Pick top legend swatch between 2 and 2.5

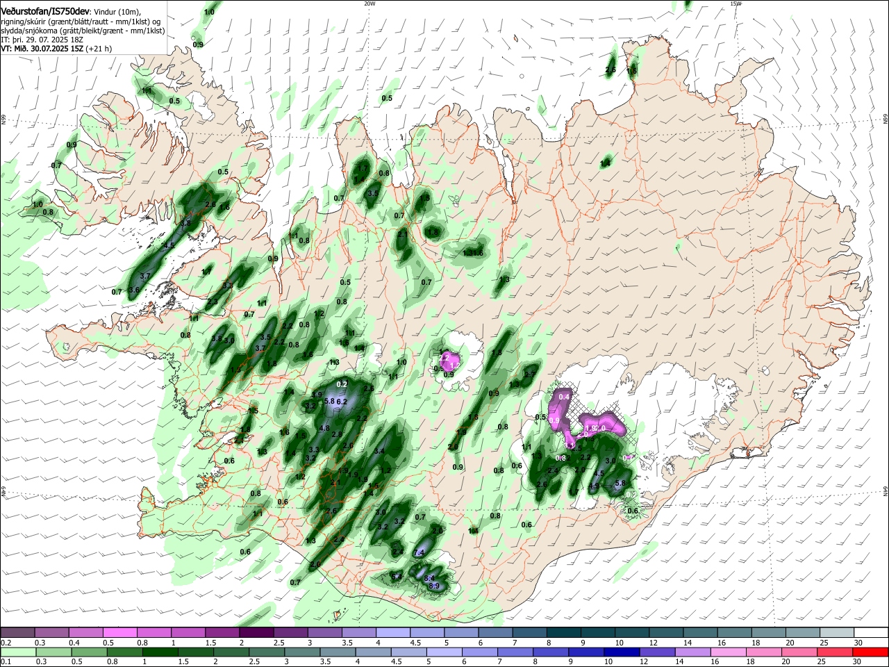click(x=256, y=632)
